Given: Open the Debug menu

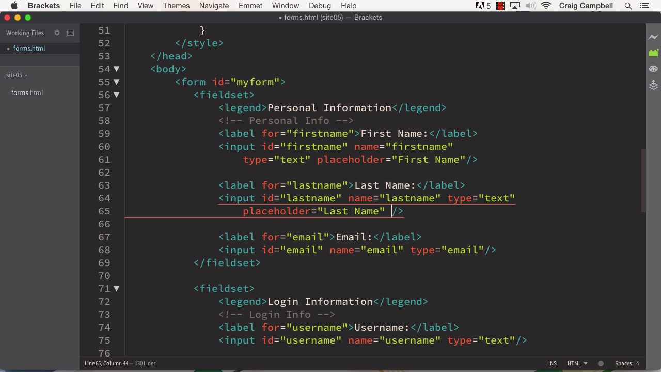Looking at the screenshot, I should [x=320, y=6].
